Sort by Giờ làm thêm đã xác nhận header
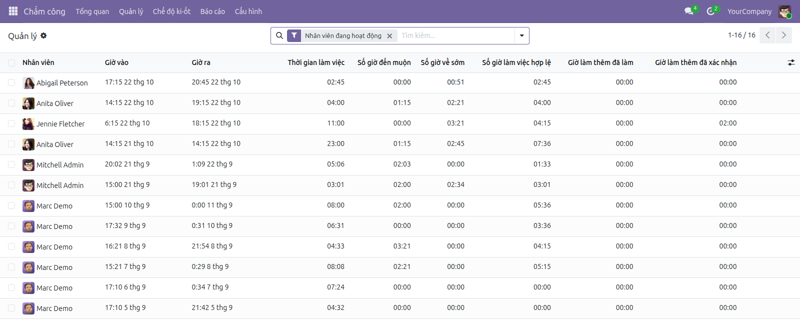Image resolution: width=800 pixels, height=320 pixels. (x=695, y=62)
